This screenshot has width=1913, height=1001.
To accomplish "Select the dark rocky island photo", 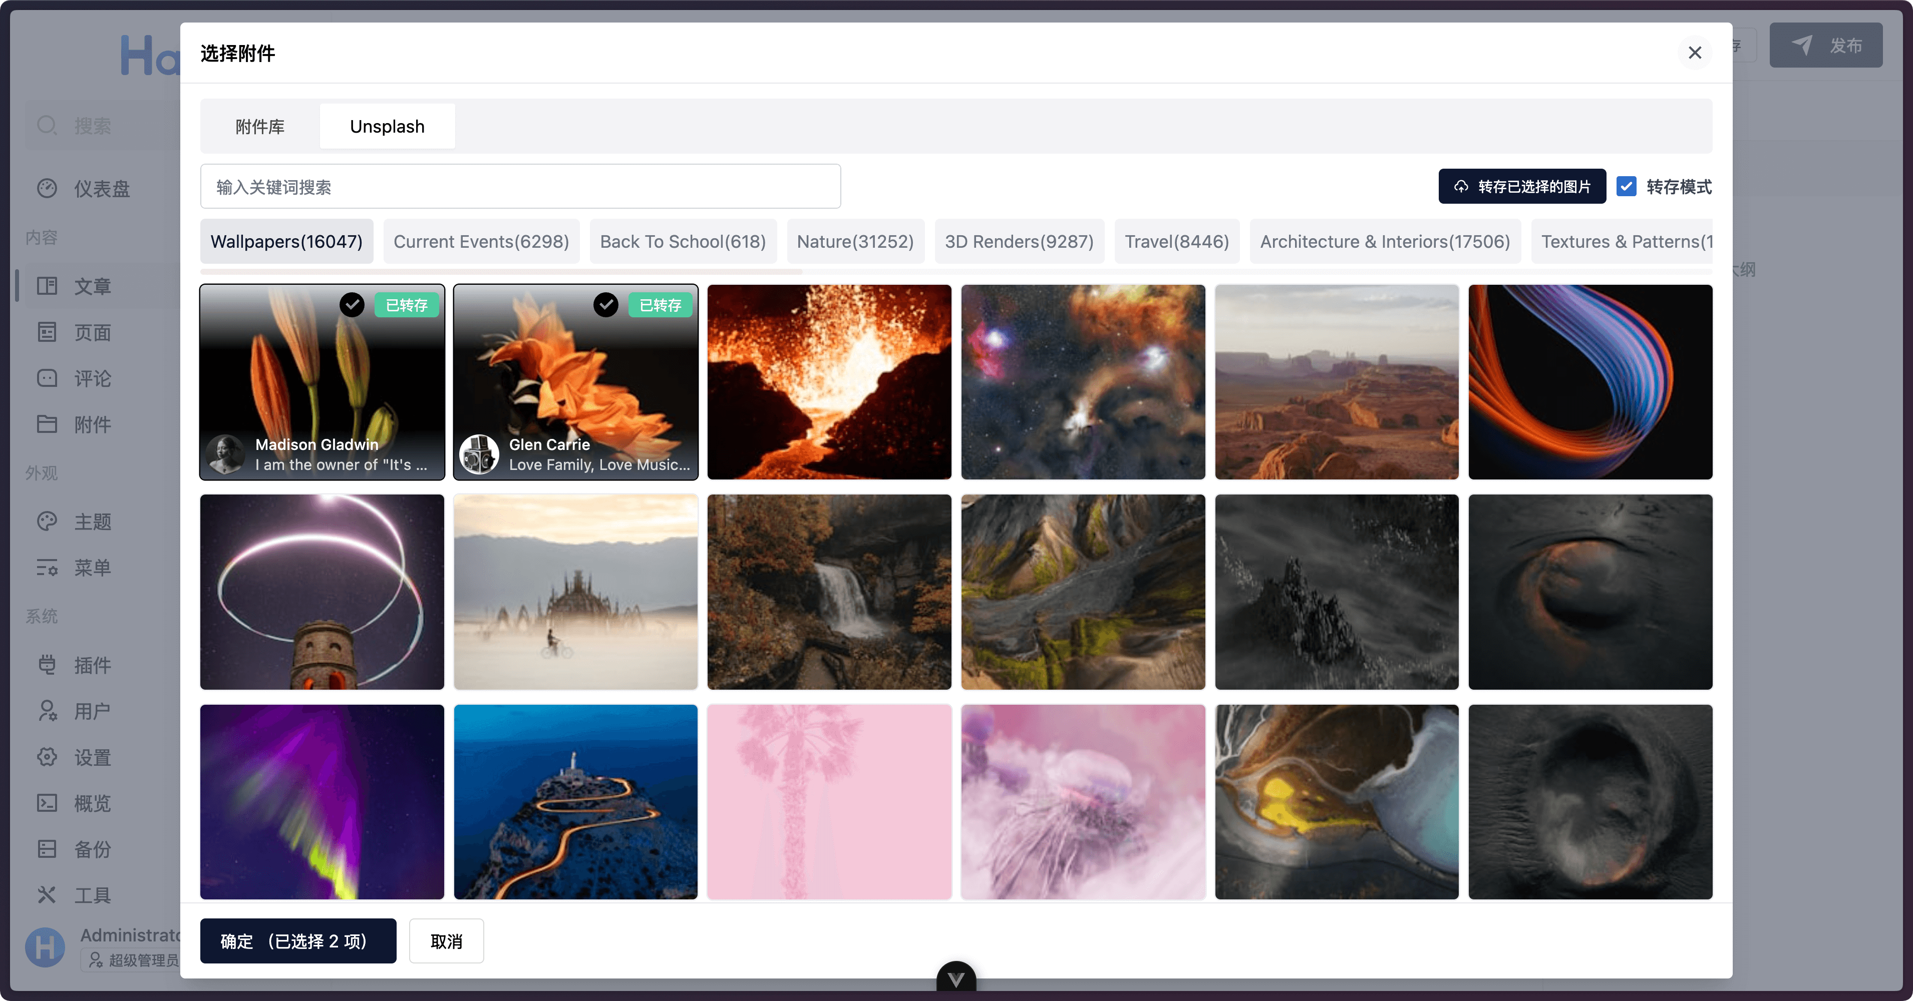I will coord(1337,592).
